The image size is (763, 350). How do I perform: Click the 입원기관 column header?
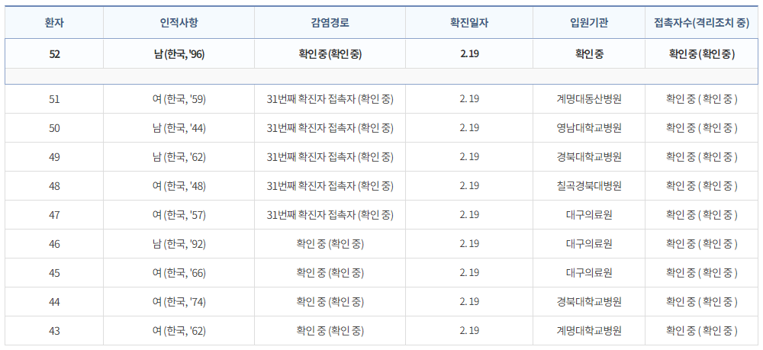[x=589, y=23]
